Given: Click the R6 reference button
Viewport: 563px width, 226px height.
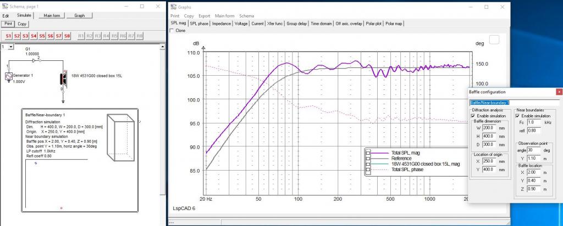Looking at the screenshot, I should tap(123, 36).
